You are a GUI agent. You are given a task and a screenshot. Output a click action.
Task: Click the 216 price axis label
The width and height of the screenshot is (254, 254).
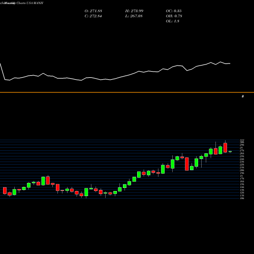[x=242, y=168]
